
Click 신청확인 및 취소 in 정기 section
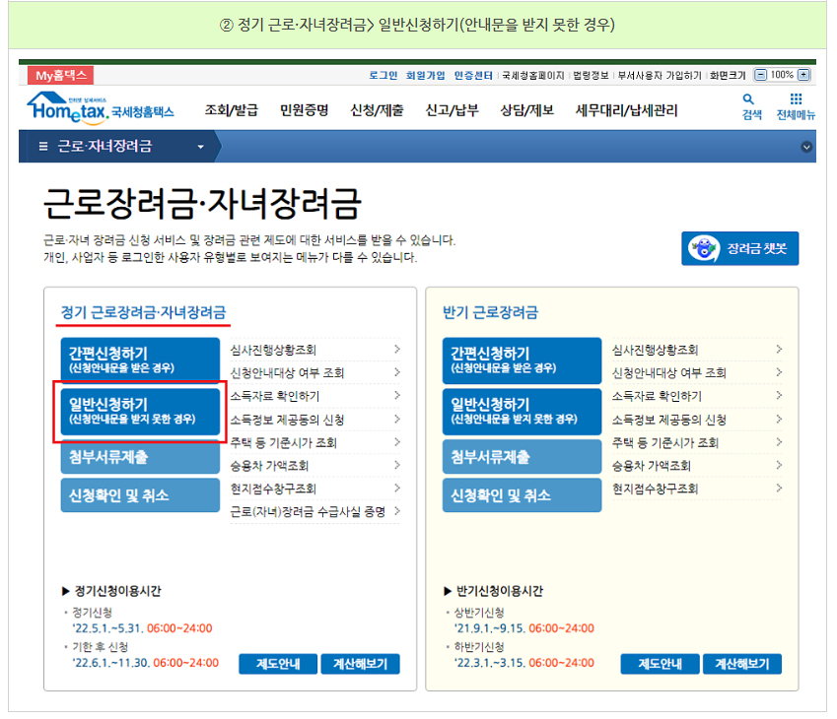[x=140, y=495]
